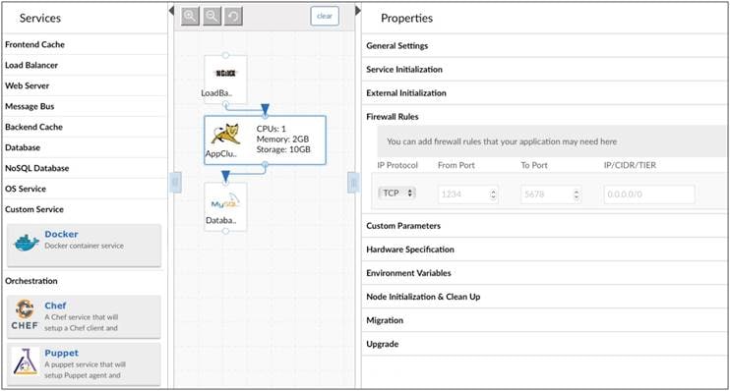Click the Database node's bottom connector port

[225, 231]
